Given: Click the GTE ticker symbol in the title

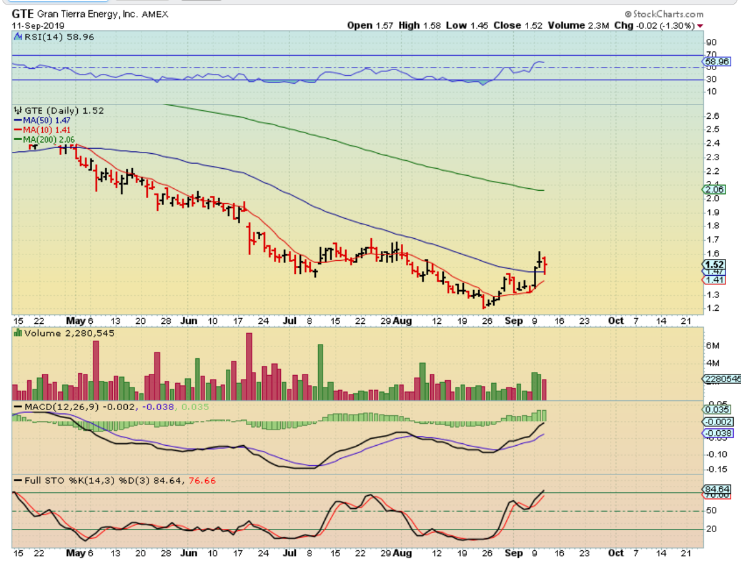Looking at the screenshot, I should [x=25, y=14].
